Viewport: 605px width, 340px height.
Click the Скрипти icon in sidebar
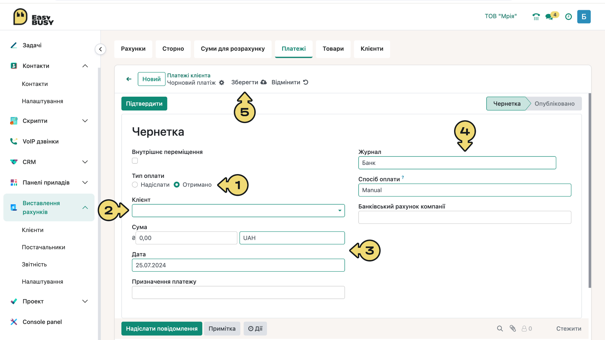[14, 121]
